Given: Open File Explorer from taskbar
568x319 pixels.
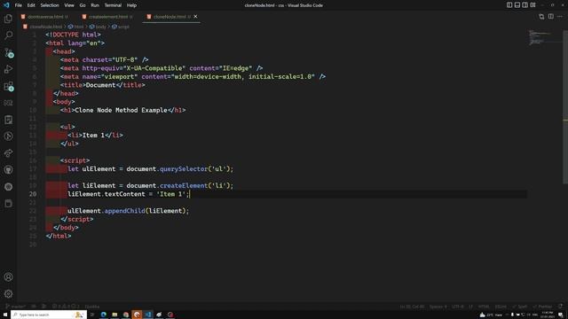Looking at the screenshot, I should coord(114,315).
